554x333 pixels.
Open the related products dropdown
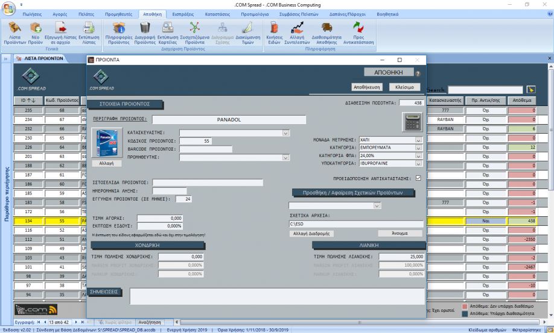[377, 205]
